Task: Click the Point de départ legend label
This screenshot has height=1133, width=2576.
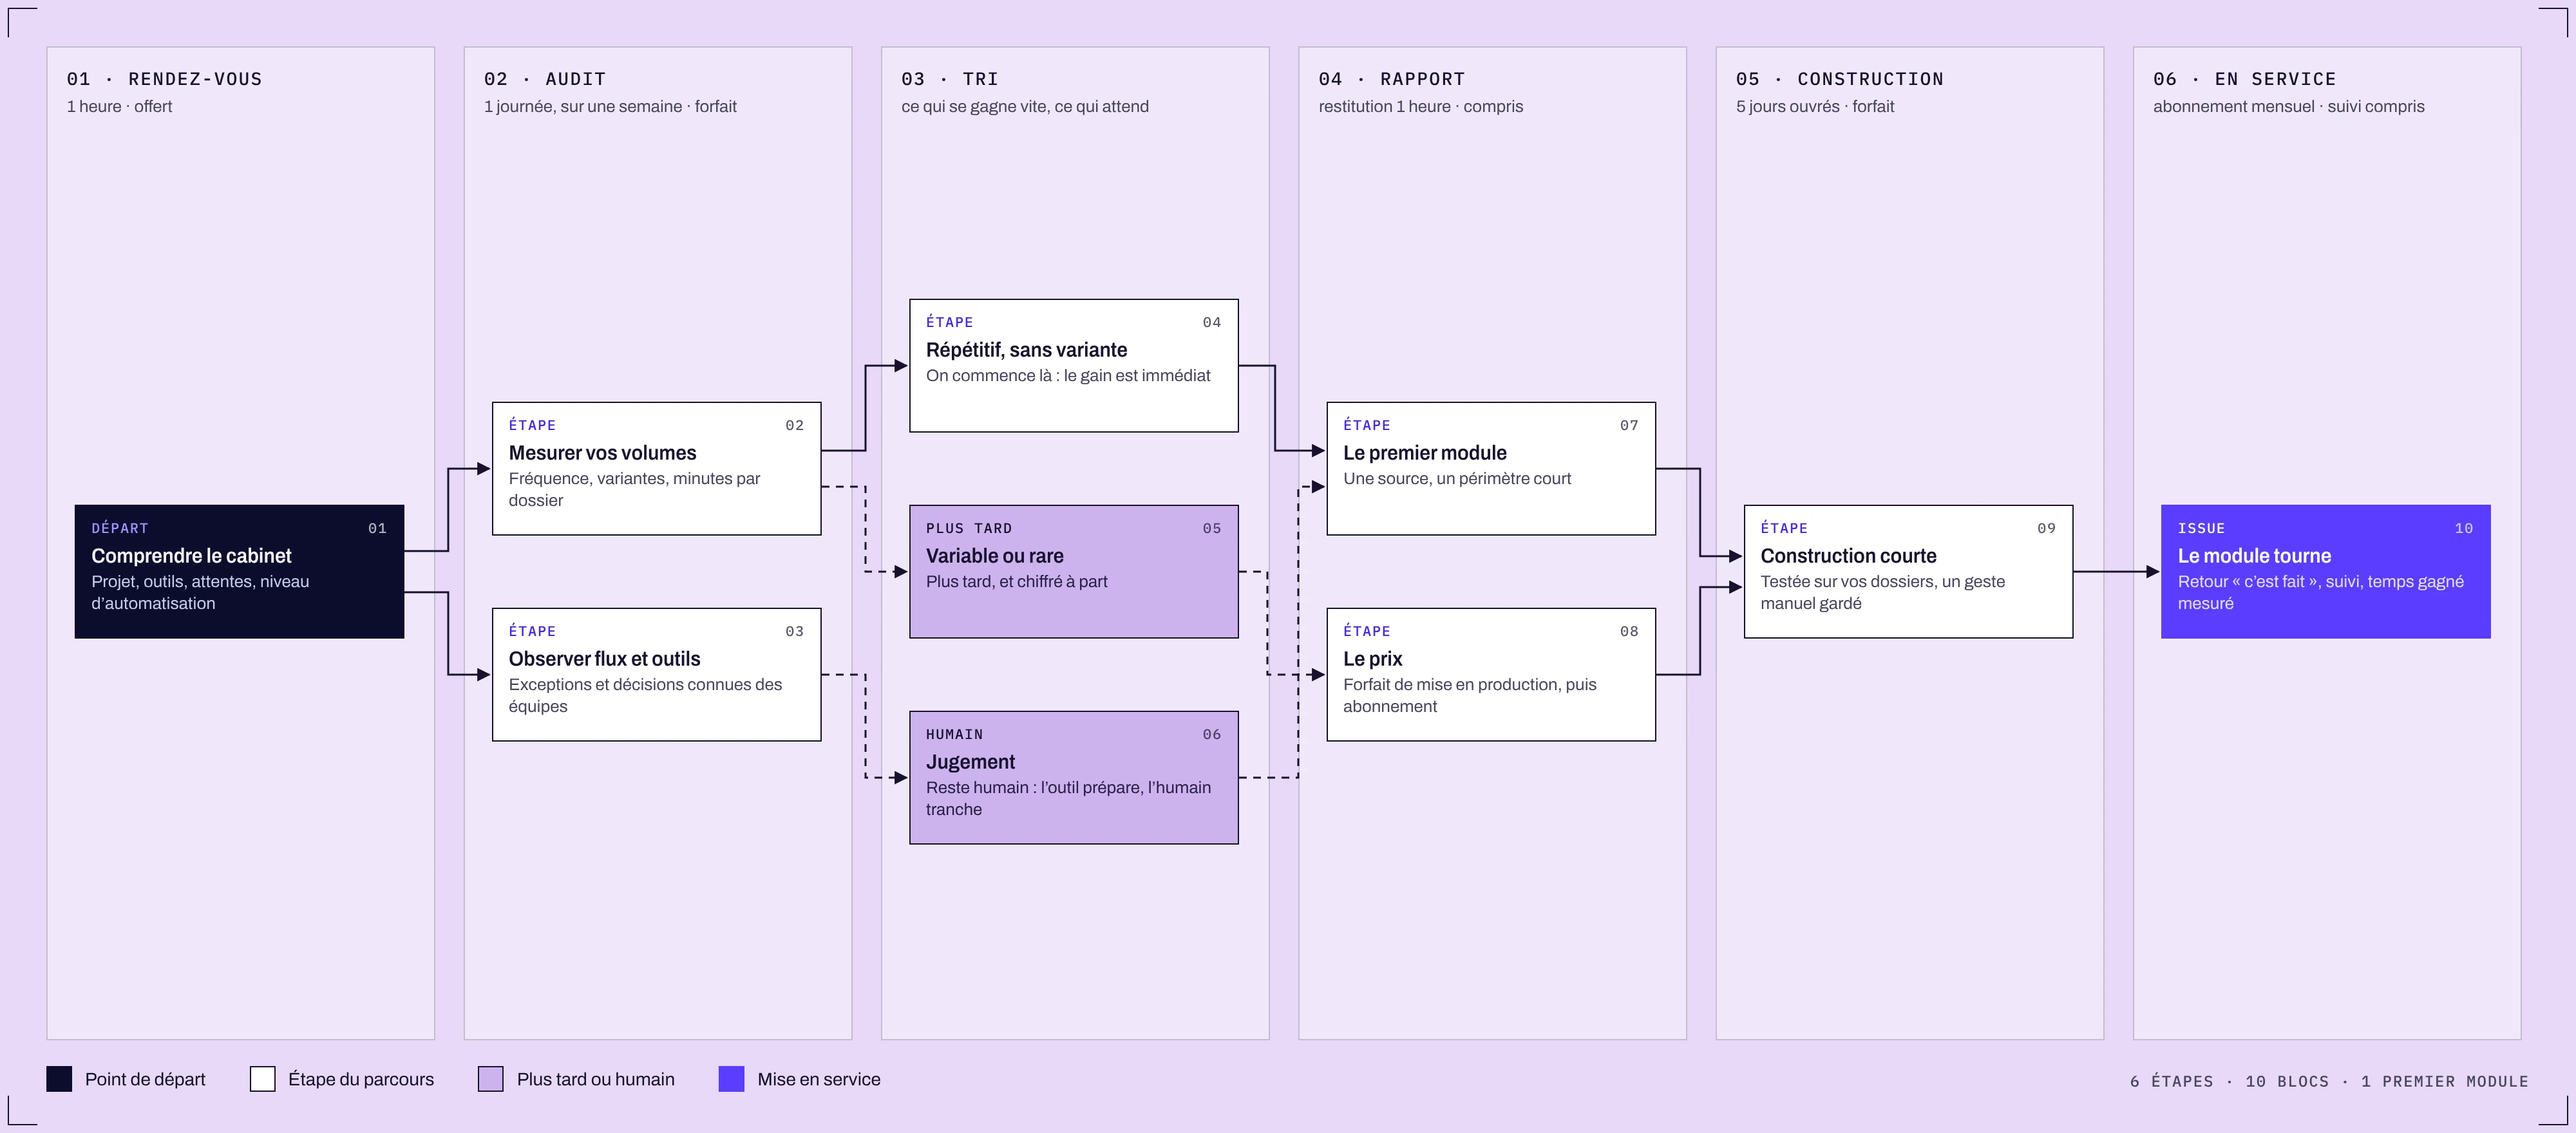Action: click(x=145, y=1079)
